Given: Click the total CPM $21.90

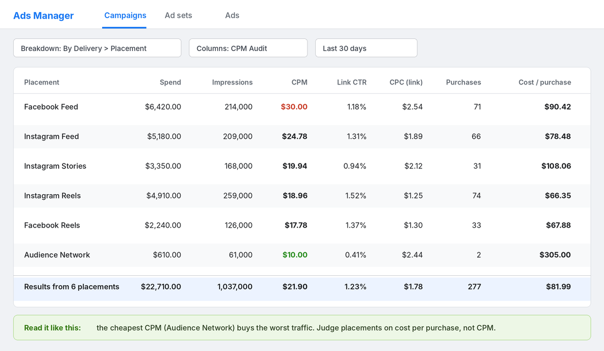Looking at the screenshot, I should (295, 287).
